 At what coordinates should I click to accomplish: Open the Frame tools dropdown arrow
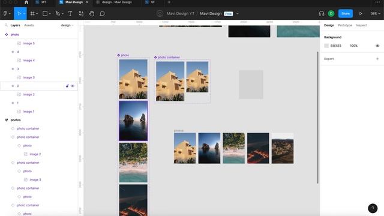[x=37, y=14]
